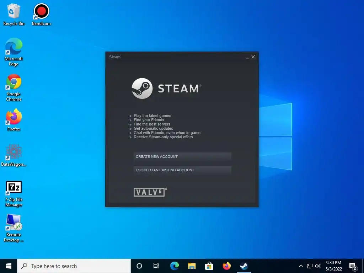Click the 'Get automatic updates' text
Screen dimensions: 364x273
click(x=153, y=128)
